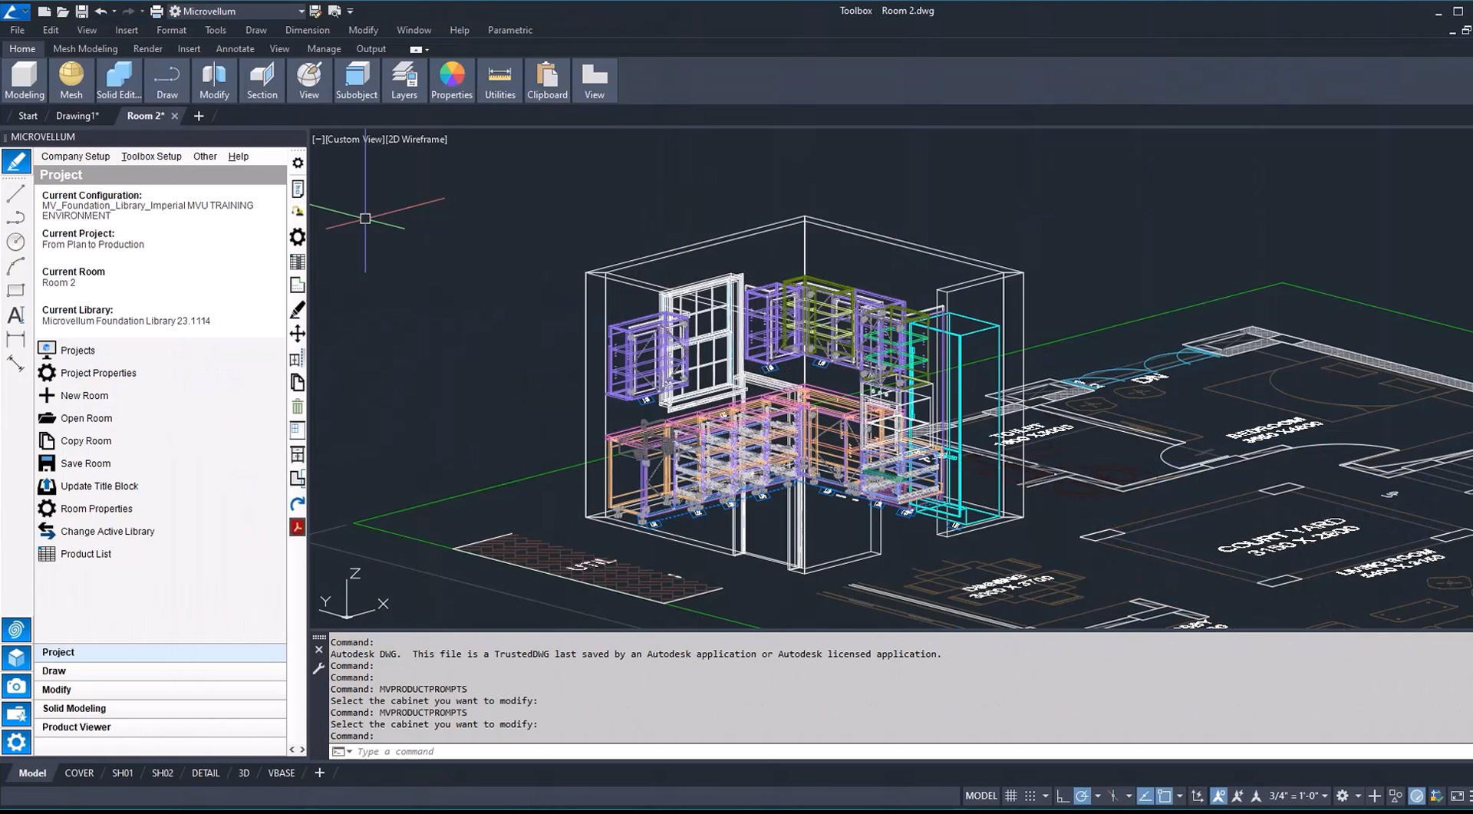Click the trash bin delete icon
Image resolution: width=1473 pixels, height=814 pixels.
(x=297, y=407)
